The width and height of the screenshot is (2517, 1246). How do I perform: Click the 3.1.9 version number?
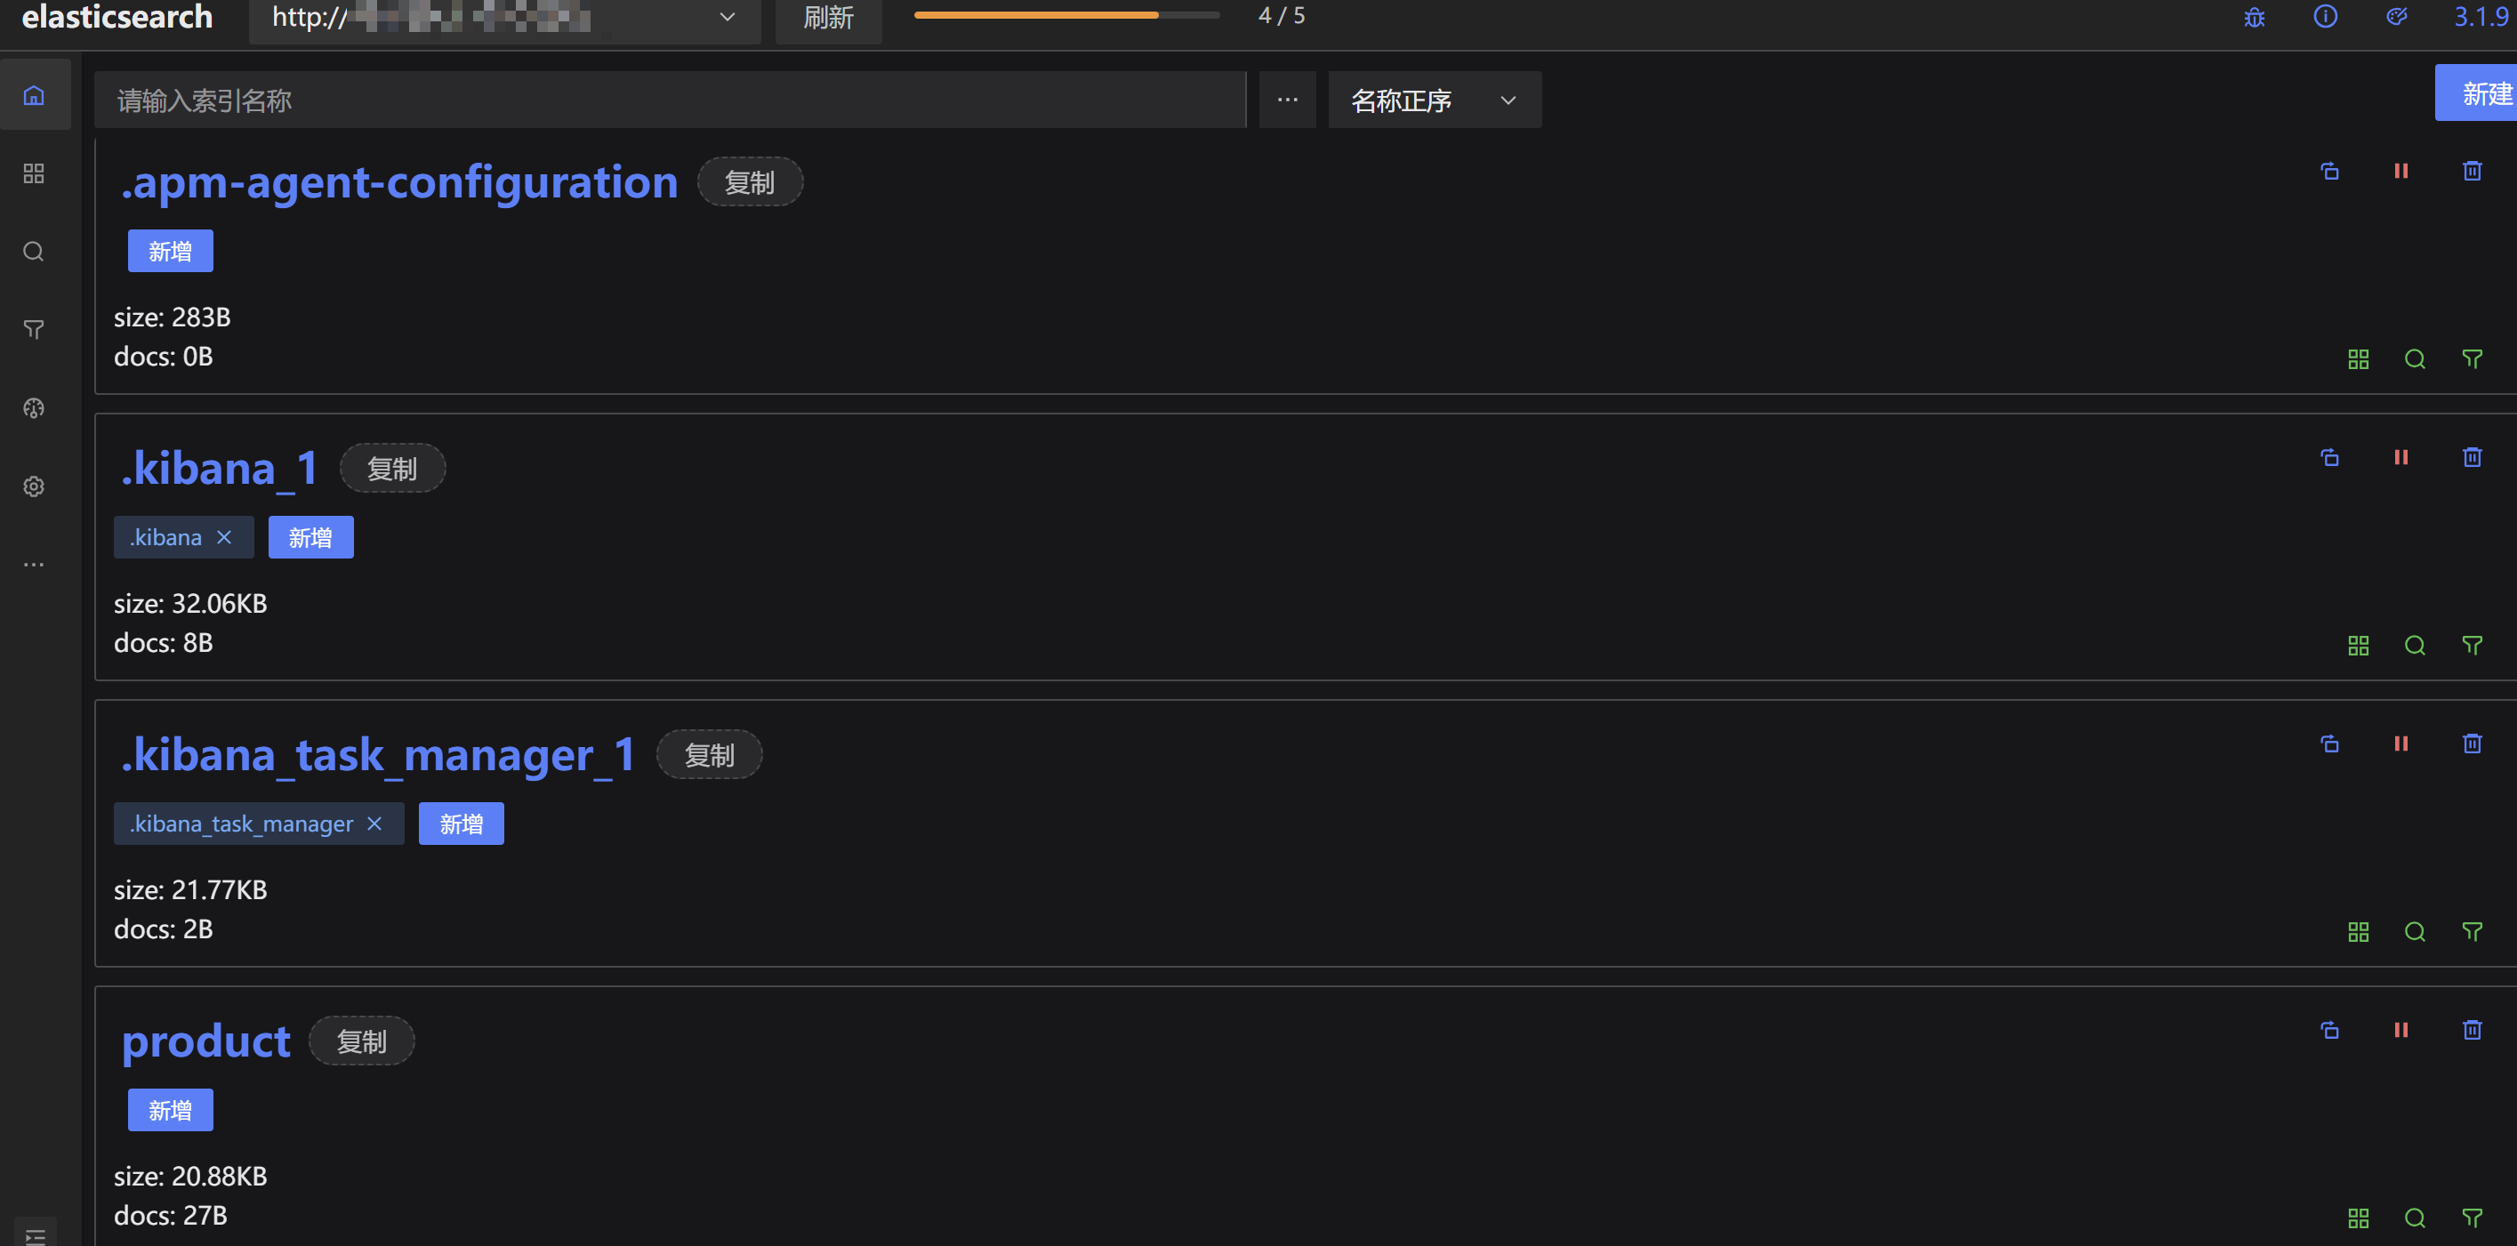click(2481, 17)
